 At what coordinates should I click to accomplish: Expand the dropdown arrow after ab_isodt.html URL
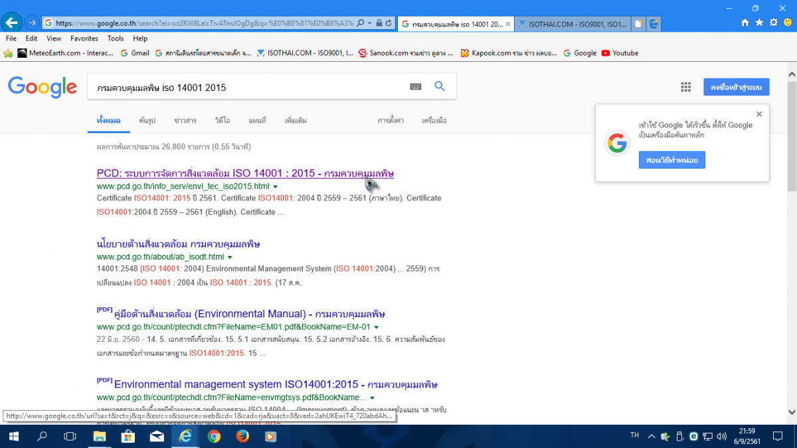[230, 257]
